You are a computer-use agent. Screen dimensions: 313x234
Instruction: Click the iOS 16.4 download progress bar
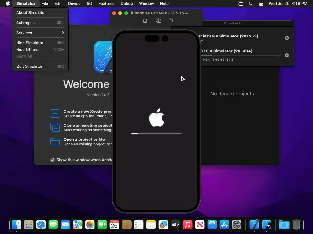tap(241, 55)
